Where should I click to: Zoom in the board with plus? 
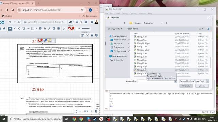pyautogui.click(x=92, y=111)
